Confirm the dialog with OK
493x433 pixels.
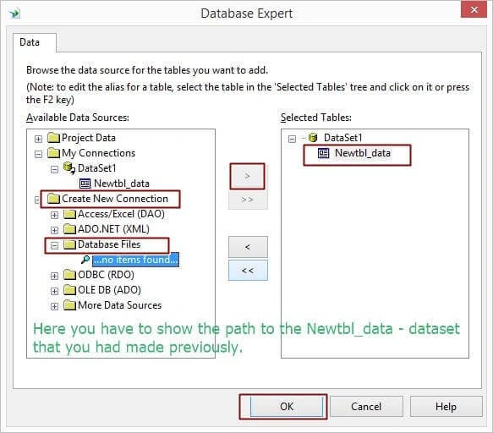pos(287,407)
